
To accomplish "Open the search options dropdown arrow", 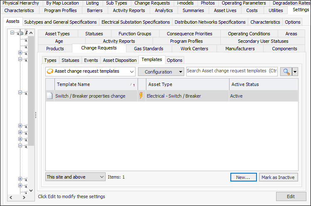I will [295, 72].
